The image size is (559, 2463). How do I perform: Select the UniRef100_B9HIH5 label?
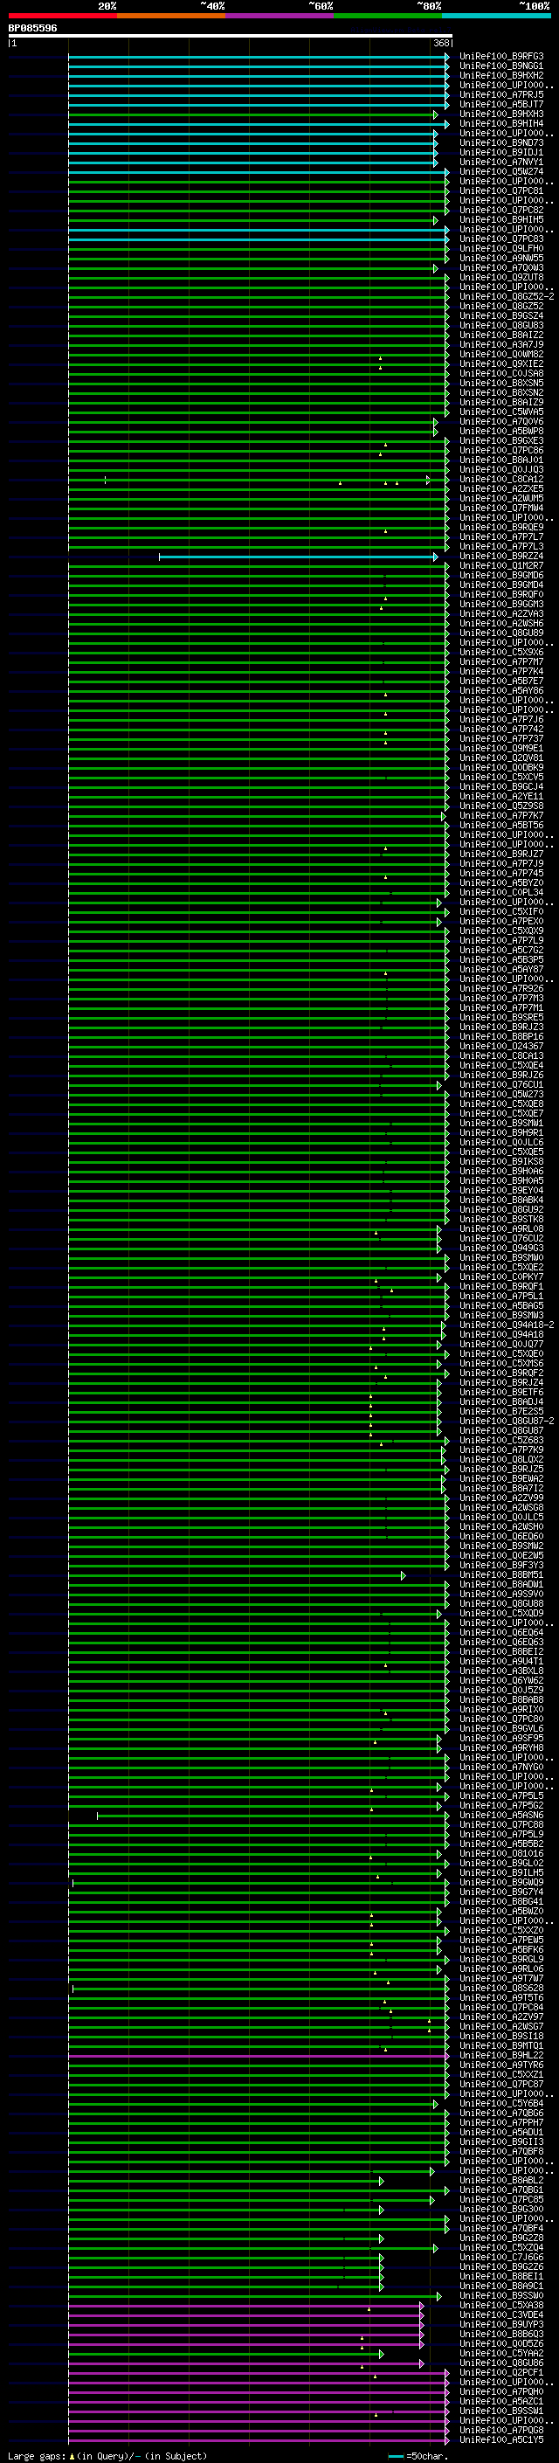501,220
